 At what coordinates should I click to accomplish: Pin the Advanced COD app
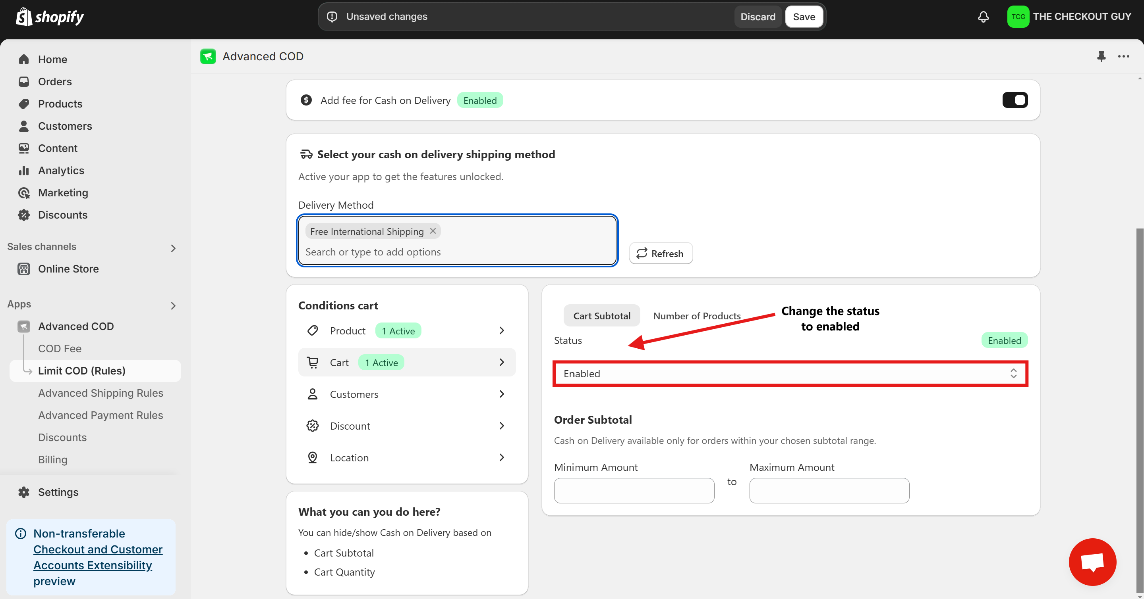[x=1101, y=56]
